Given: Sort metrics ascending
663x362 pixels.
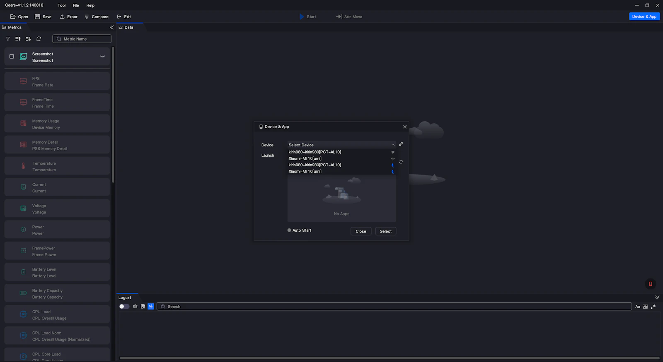Looking at the screenshot, I should [18, 39].
